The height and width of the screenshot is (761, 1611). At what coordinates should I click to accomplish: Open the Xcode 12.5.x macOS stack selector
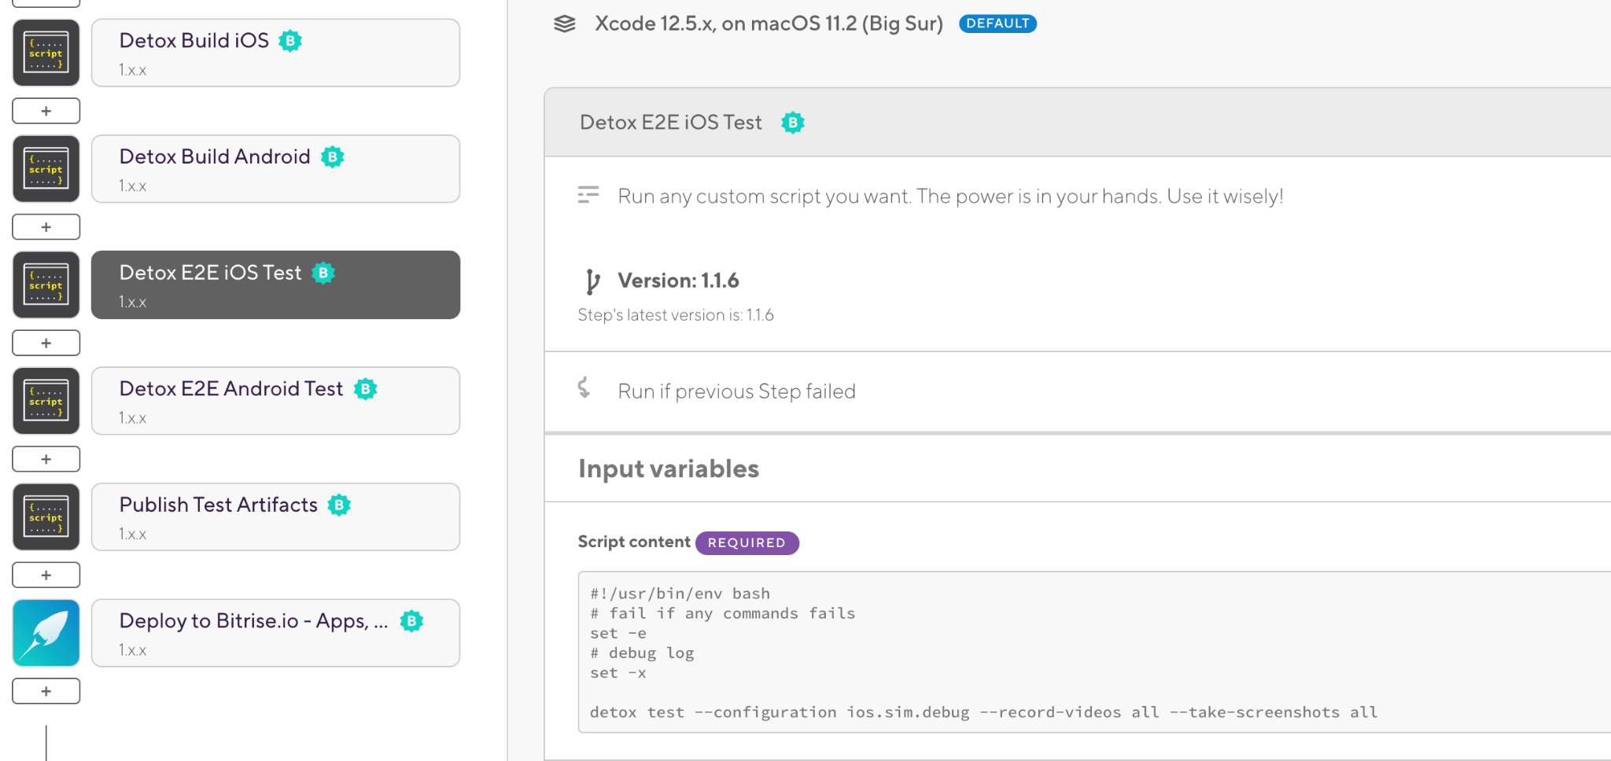pos(769,24)
